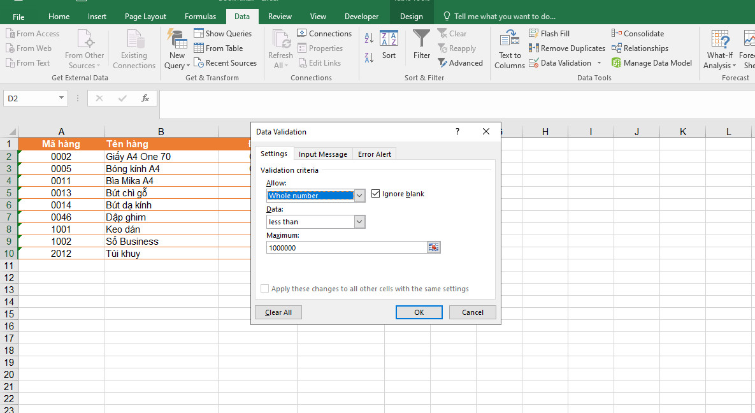This screenshot has width=755, height=413.
Task: Expand the Allow dropdown list
Action: pos(359,196)
